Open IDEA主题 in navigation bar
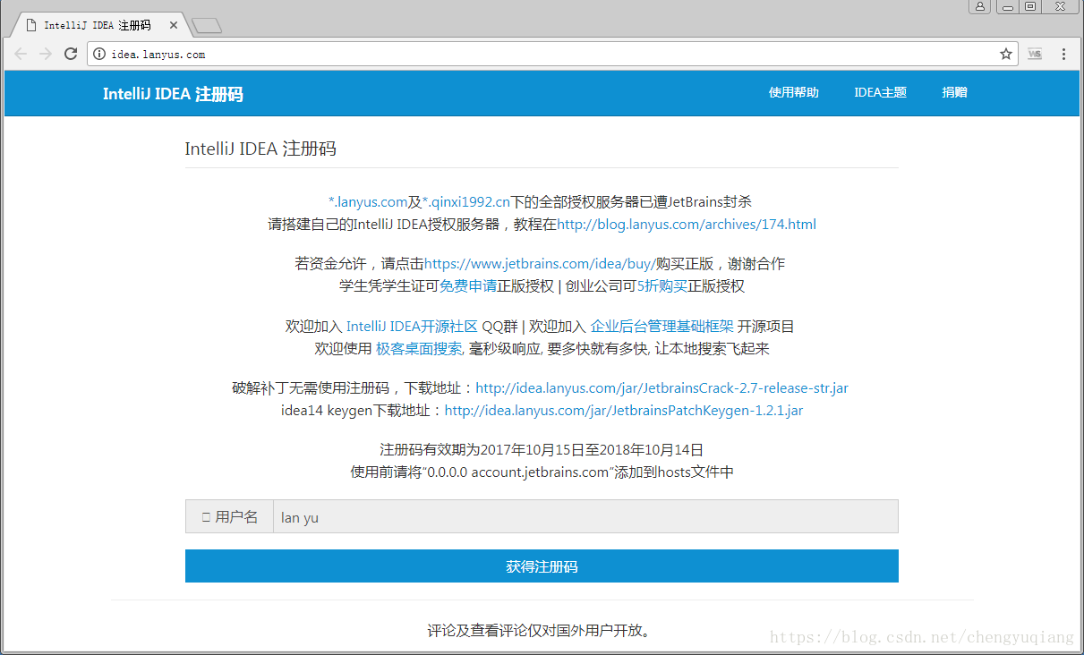 pos(880,92)
